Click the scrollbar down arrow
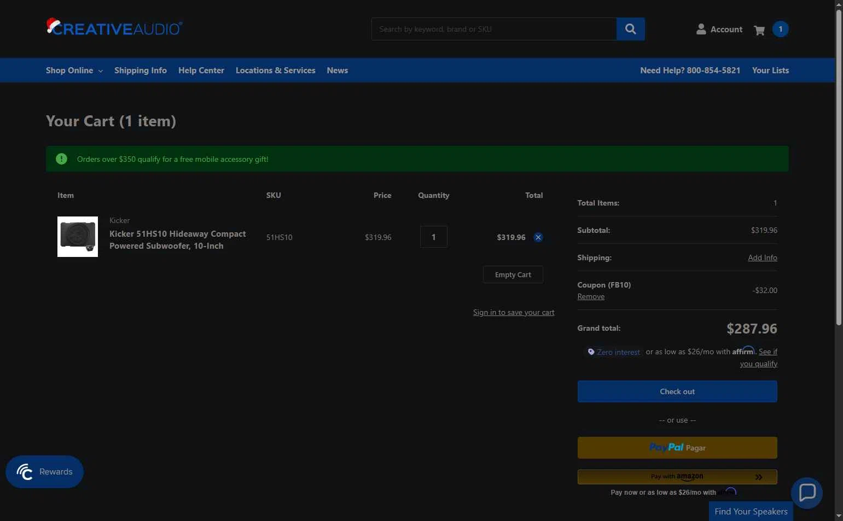Screen dimensions: 843x521 839,516
